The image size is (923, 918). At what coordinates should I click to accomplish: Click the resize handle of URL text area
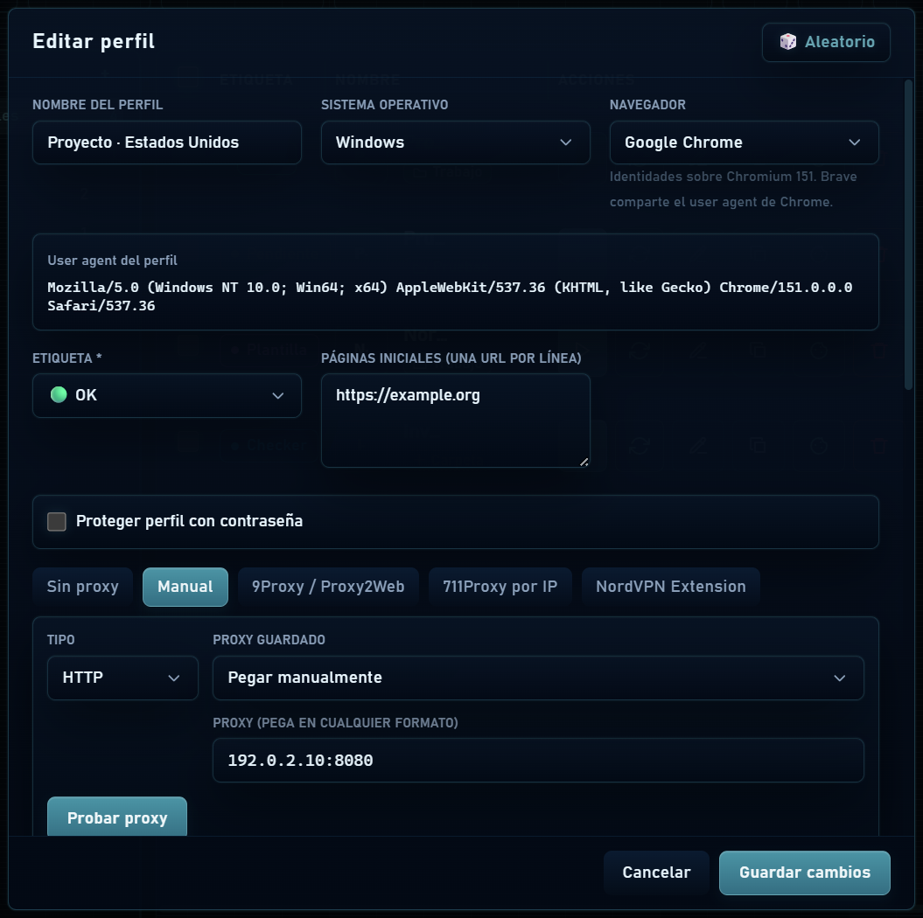584,462
